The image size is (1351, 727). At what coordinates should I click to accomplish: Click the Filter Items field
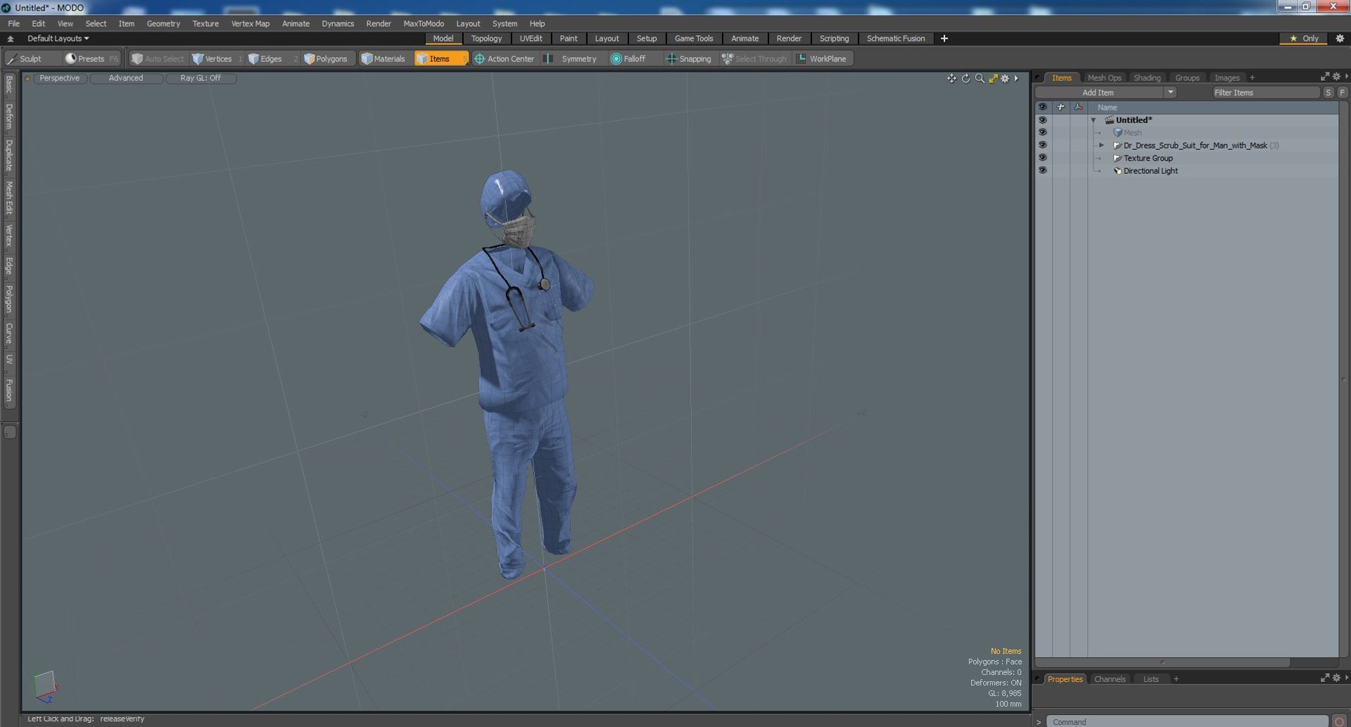pyautogui.click(x=1265, y=92)
